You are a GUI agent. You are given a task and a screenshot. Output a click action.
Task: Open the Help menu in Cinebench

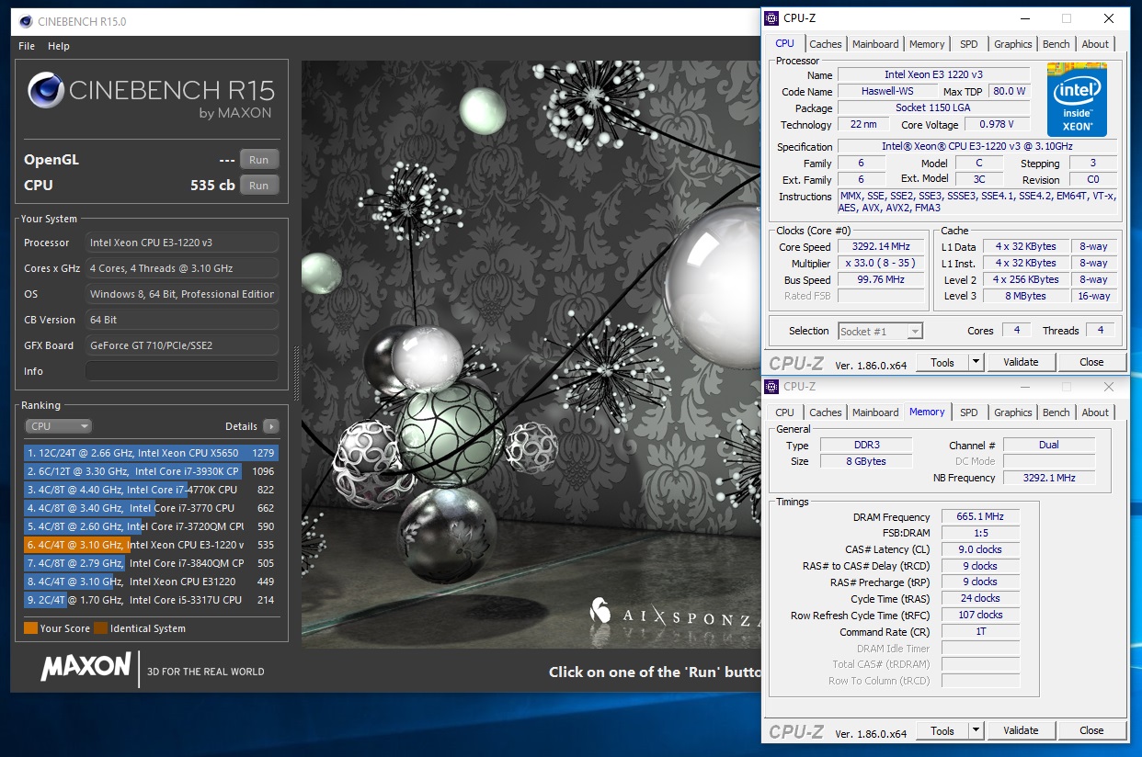[x=59, y=46]
